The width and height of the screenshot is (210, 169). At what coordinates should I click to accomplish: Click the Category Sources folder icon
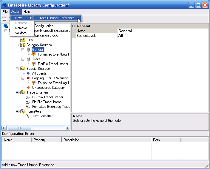[x=23, y=45]
